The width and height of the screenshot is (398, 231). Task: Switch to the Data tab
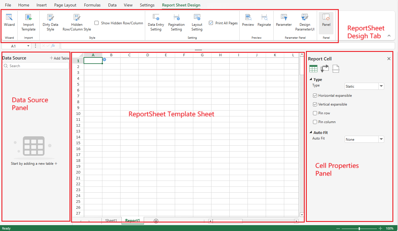(x=112, y=5)
